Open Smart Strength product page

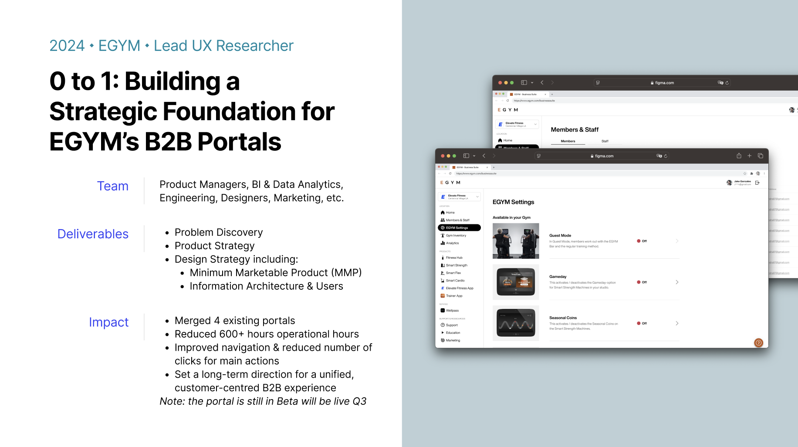pos(454,265)
